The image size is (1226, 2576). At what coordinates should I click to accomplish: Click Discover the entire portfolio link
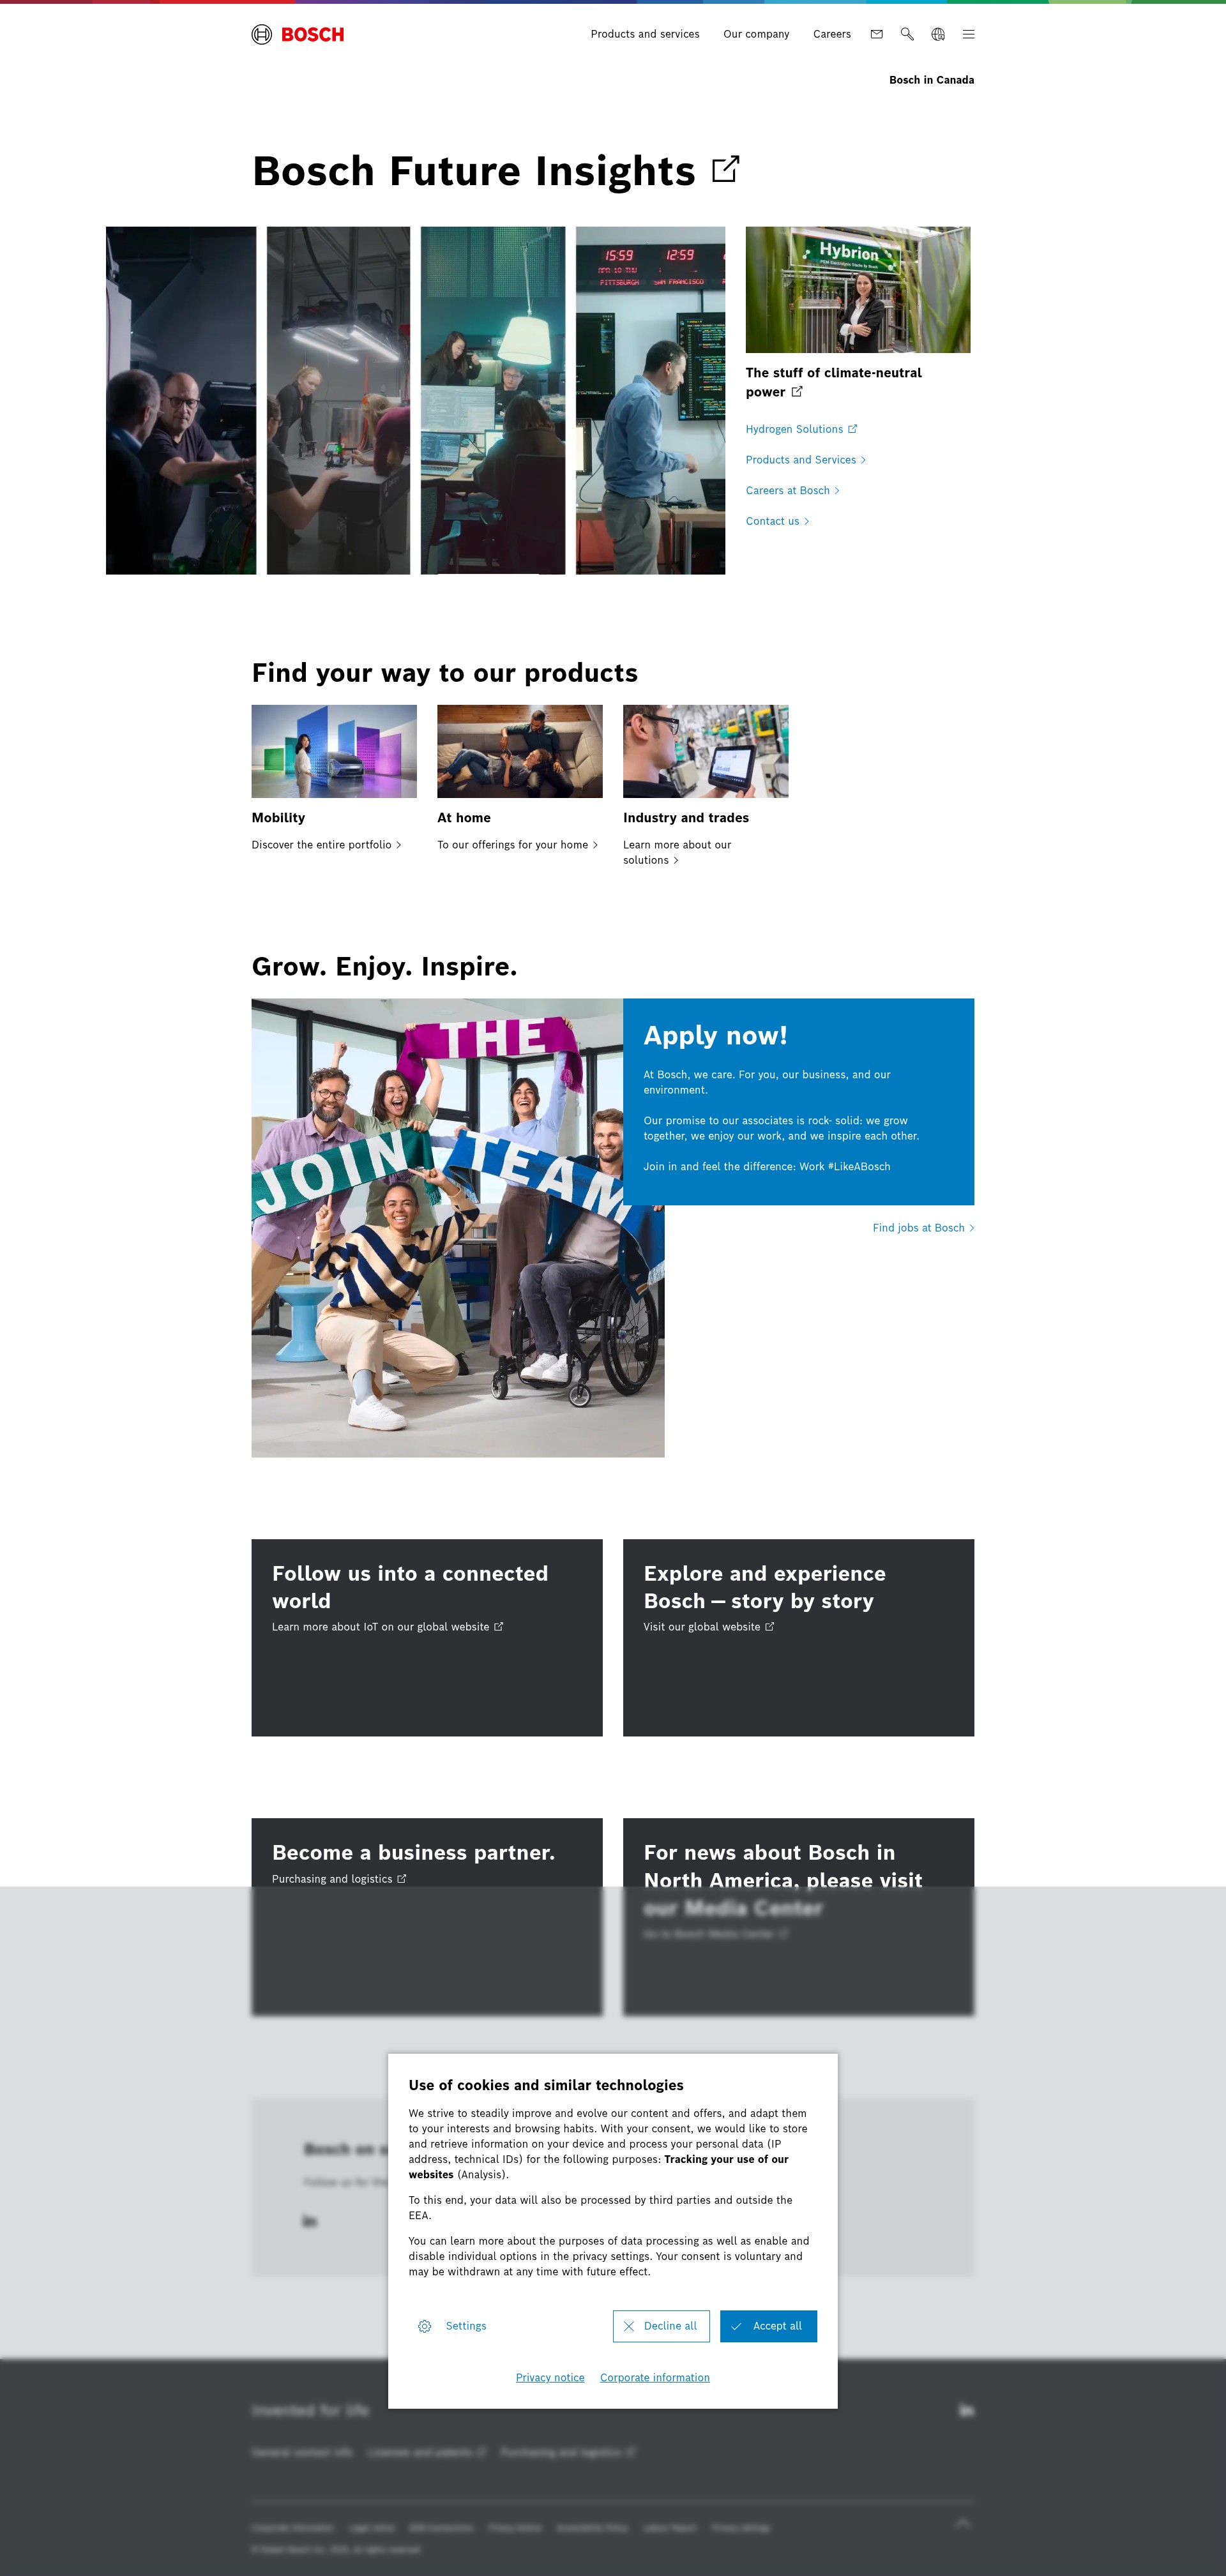[x=326, y=845]
